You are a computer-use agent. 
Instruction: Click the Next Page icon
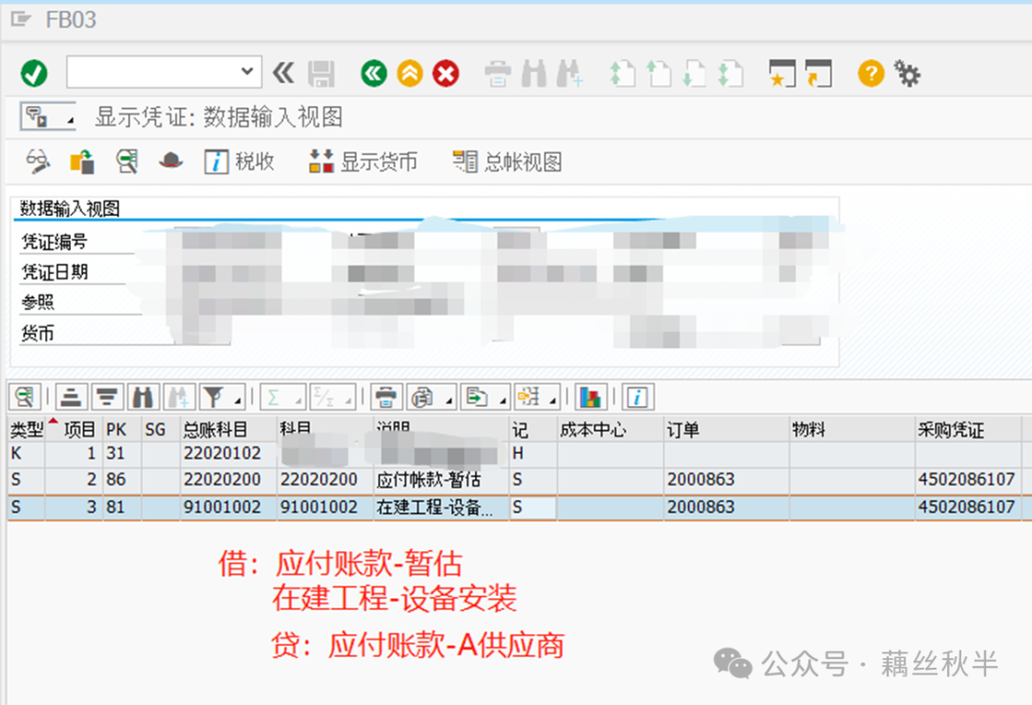point(694,74)
